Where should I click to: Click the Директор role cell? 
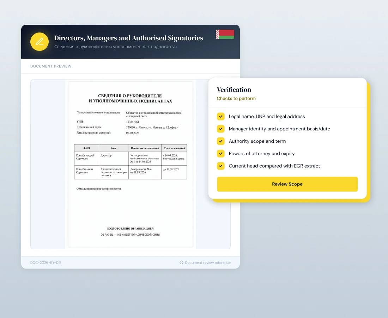click(114, 159)
